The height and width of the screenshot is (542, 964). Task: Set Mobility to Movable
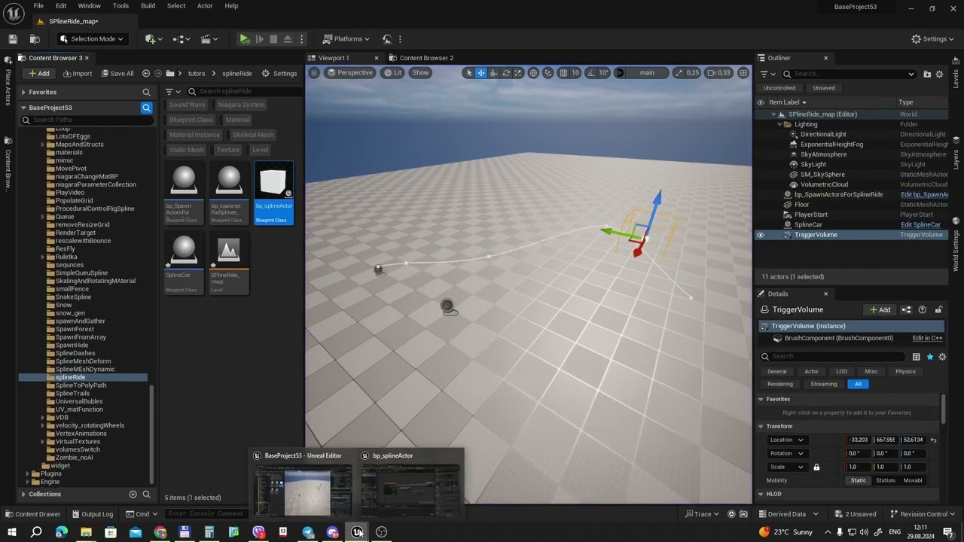click(x=912, y=480)
